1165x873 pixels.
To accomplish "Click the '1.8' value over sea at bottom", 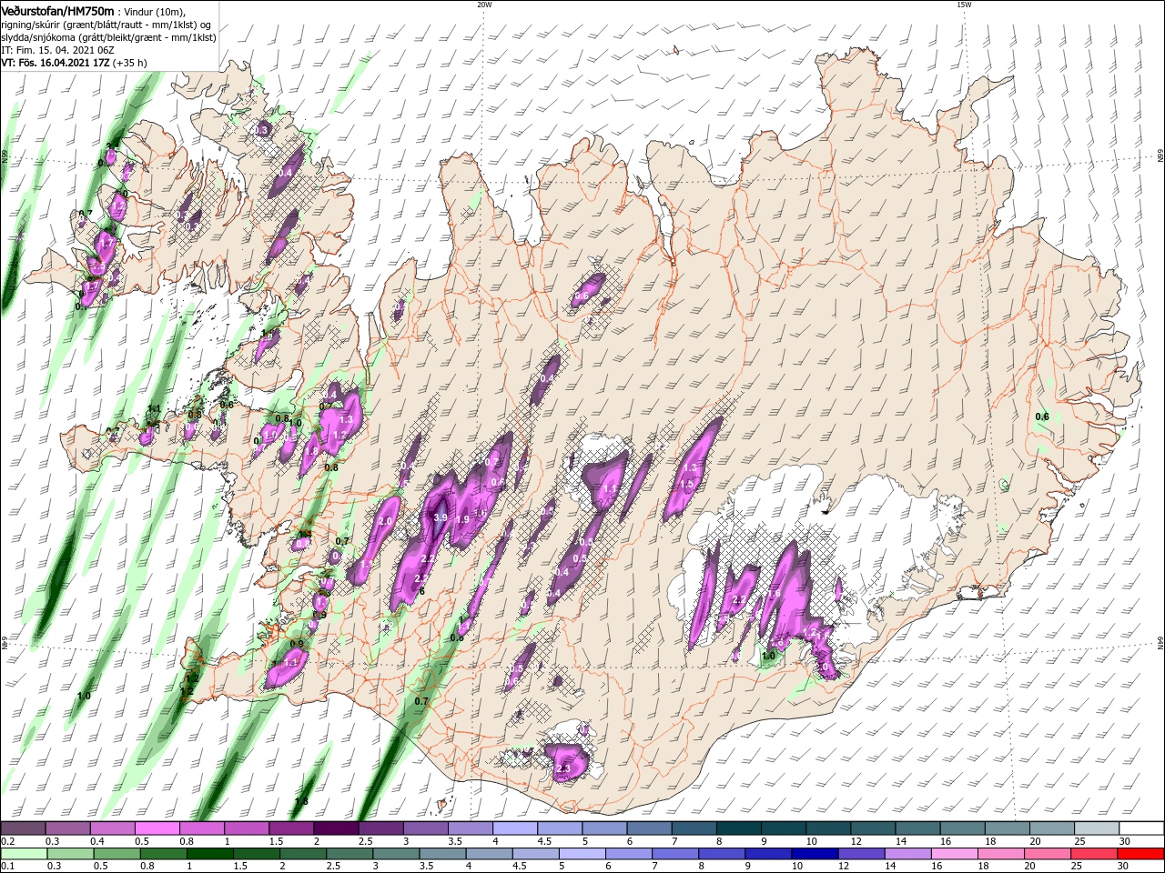I will coord(302,800).
